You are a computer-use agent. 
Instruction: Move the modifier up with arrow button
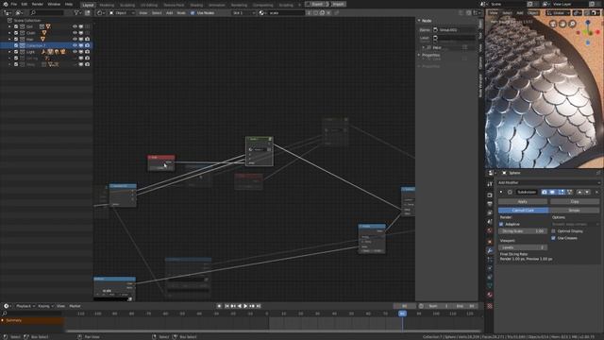(579, 192)
